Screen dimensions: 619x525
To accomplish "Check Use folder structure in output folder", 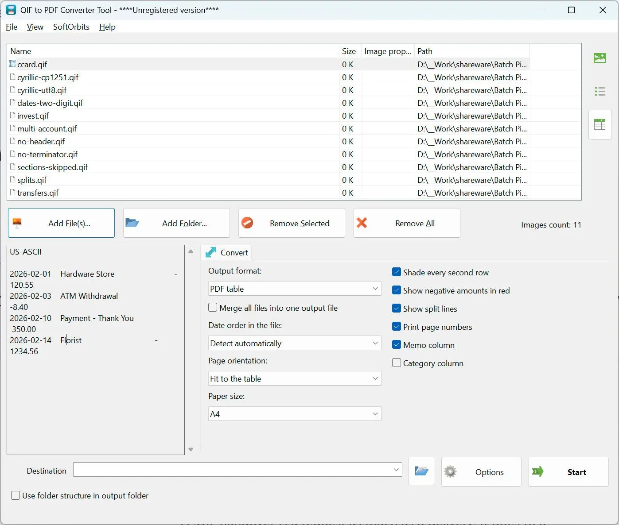I will [x=16, y=495].
